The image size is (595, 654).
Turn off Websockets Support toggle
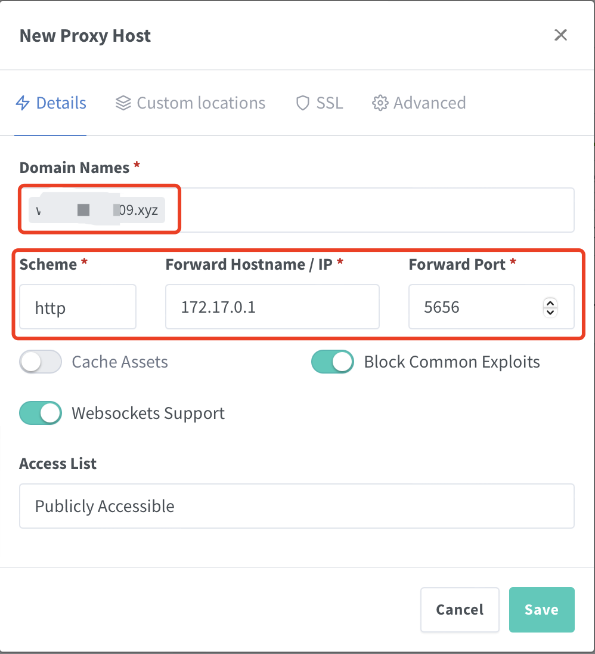[x=41, y=413]
